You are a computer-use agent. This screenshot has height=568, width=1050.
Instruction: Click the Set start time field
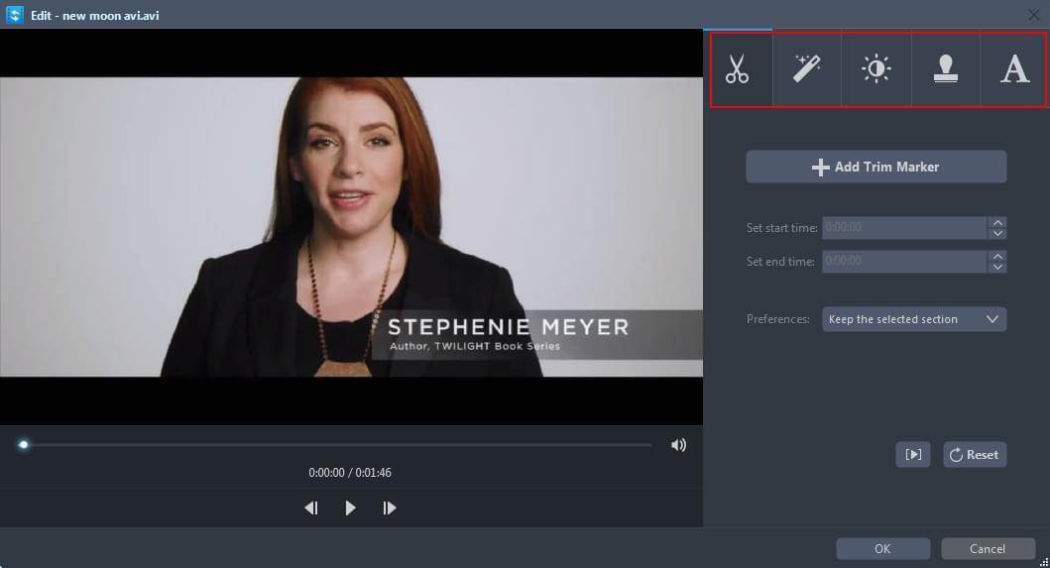coord(904,227)
